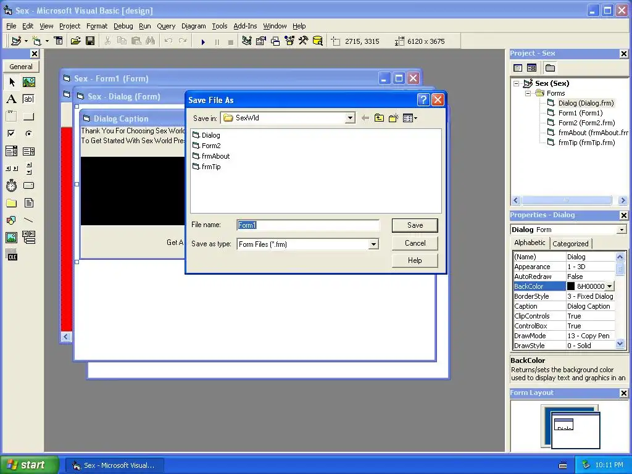Show the Form Layout Window toolbar icon
Viewport: 632px width, 474px height.
(275, 41)
